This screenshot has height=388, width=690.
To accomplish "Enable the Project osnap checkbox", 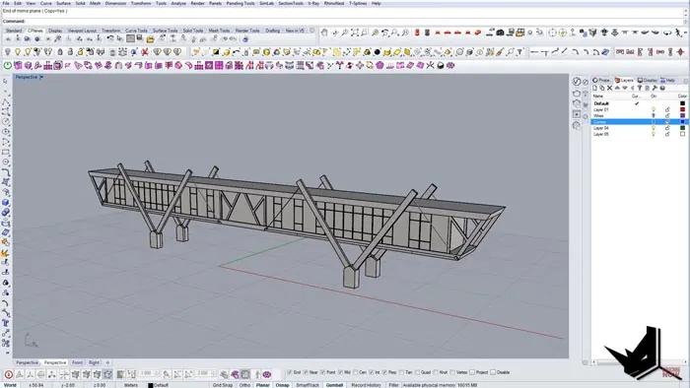I will [472, 372].
